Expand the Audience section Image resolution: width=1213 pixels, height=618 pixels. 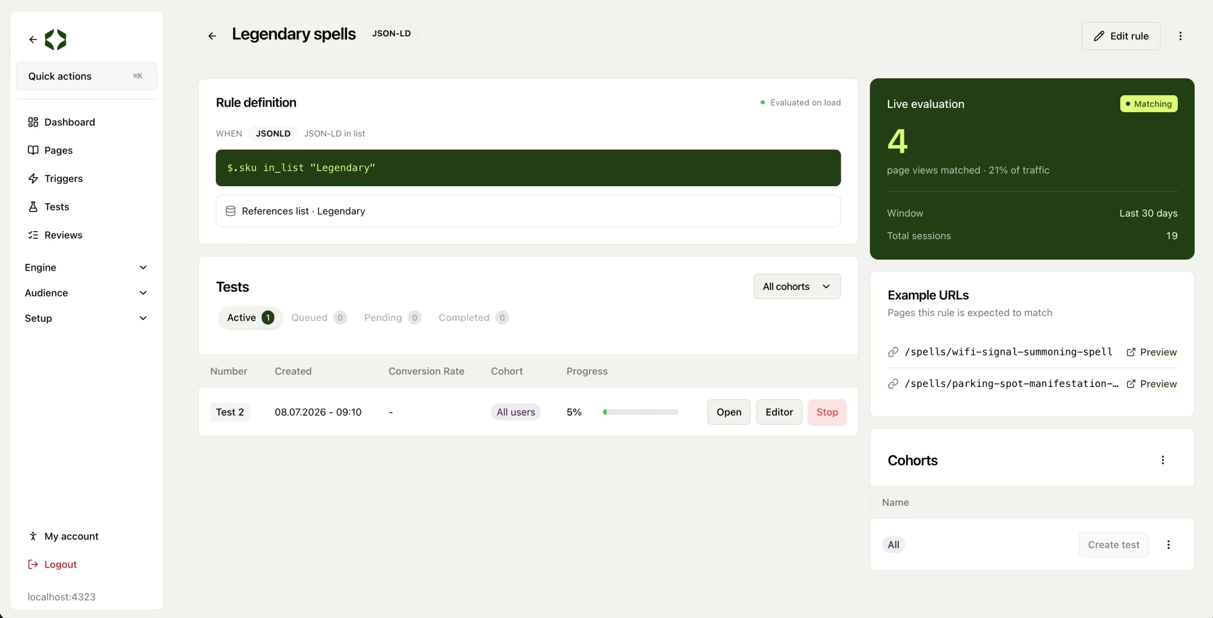click(x=86, y=293)
